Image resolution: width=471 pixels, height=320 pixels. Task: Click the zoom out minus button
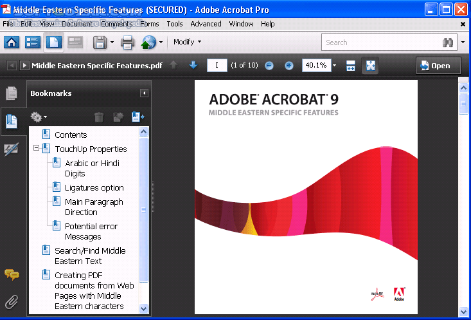pyautogui.click(x=269, y=65)
